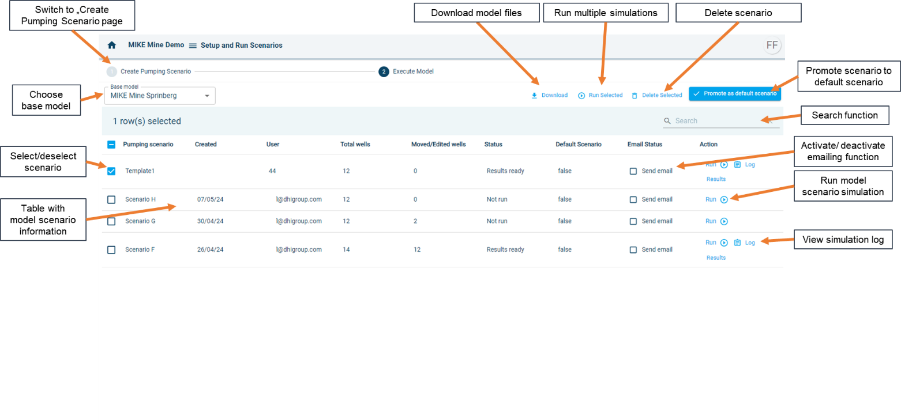Open the log icon for Scenario F
The image size is (901, 420).
tap(737, 243)
